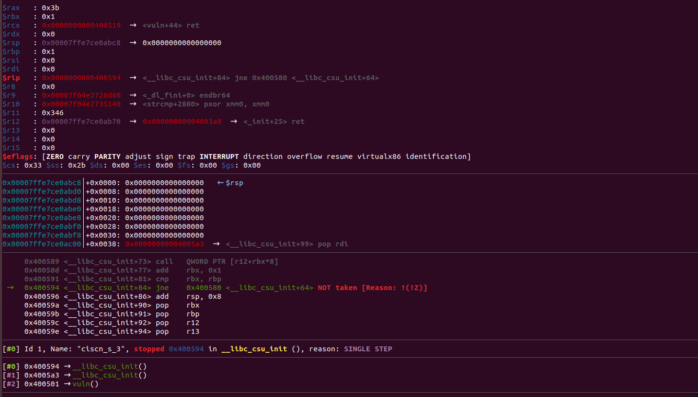Select the $rip address 0x0000000000400594
This screenshot has width=698, height=397.
click(81, 78)
